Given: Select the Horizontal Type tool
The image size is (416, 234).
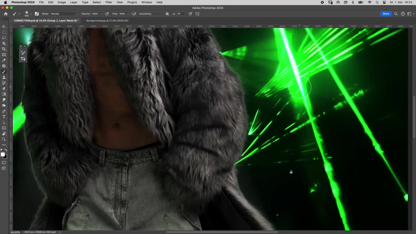Looking at the screenshot, I should [4, 117].
